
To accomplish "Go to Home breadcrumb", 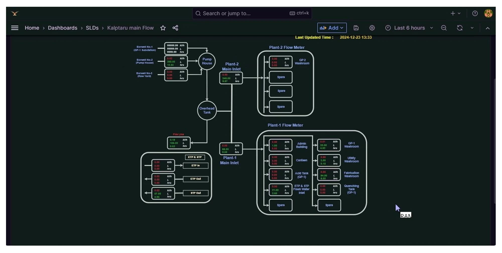I will point(32,28).
